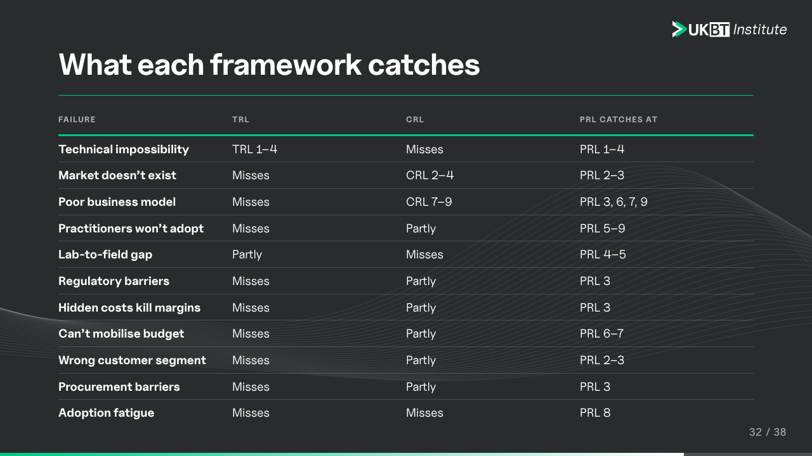Select the 'Technical impossibility' row label
This screenshot has height=456, width=812.
[x=124, y=149]
